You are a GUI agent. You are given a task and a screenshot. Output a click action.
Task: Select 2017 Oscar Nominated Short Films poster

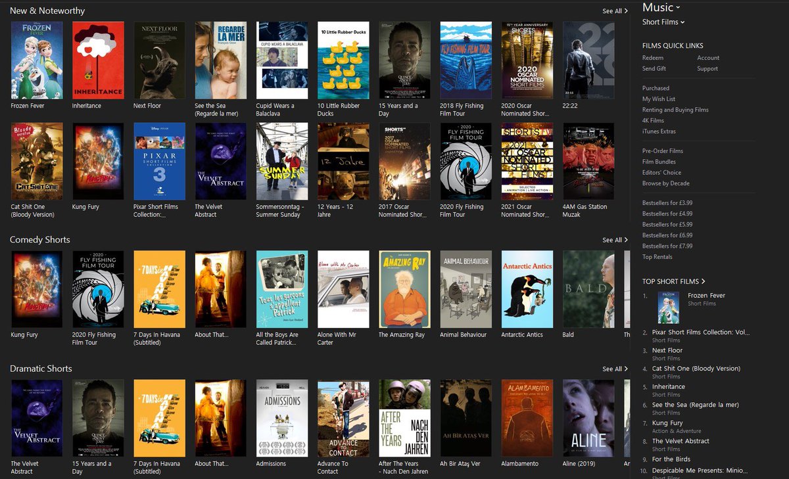coord(404,161)
